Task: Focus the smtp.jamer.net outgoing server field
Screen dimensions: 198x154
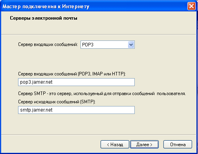Action: pyautogui.click(x=76, y=110)
